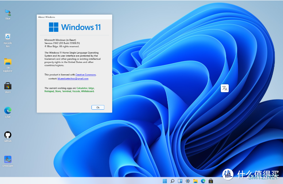Click Ok in About Windows dialog
Screen dimensions: 283x184
point(98,107)
